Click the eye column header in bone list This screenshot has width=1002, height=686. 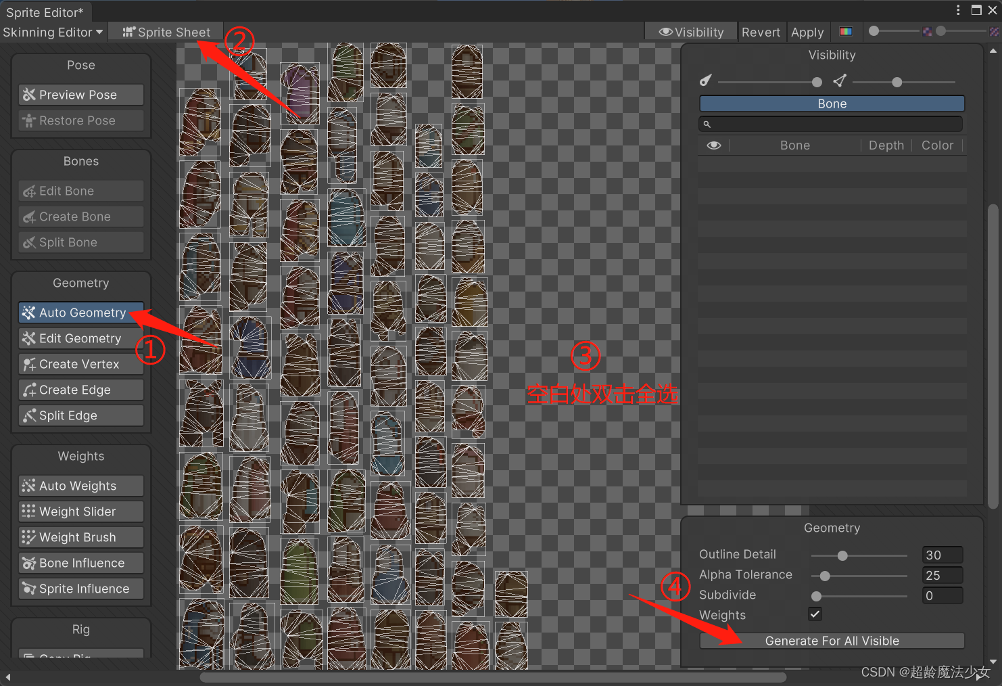click(714, 145)
